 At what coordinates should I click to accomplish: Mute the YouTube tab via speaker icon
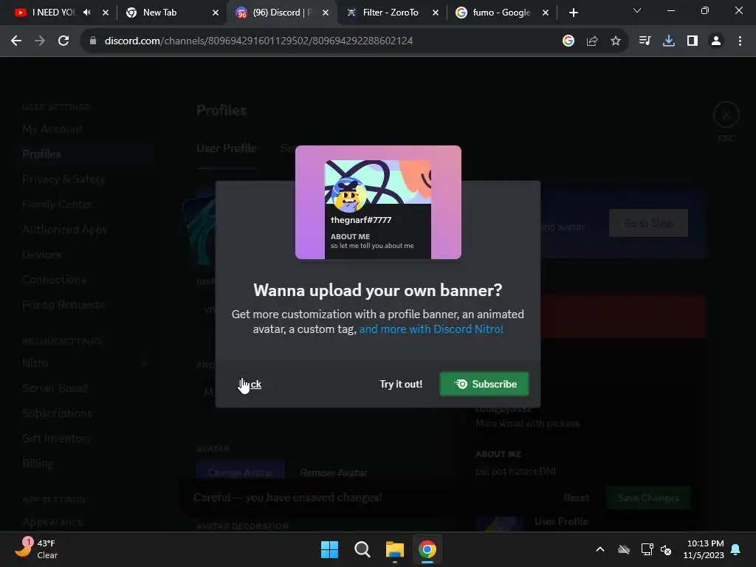click(87, 13)
